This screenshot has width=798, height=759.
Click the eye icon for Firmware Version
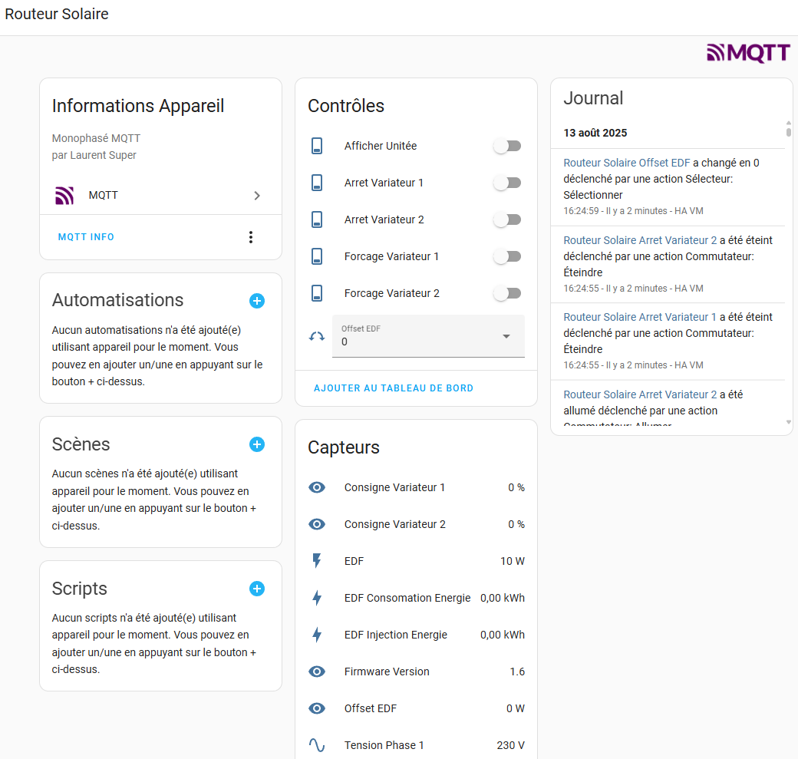(x=317, y=672)
